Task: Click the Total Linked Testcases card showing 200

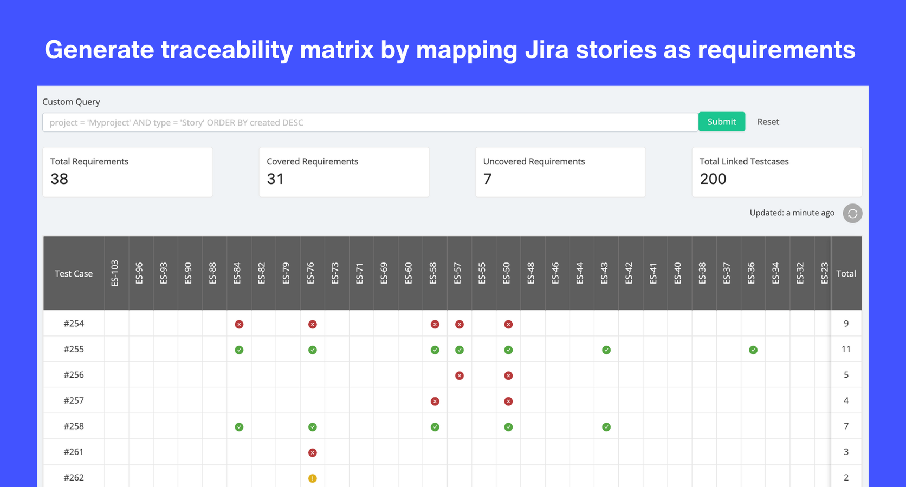Action: coord(777,172)
